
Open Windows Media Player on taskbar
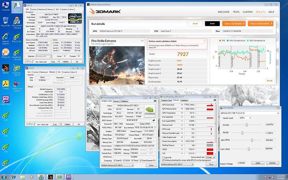[x=32, y=177]
